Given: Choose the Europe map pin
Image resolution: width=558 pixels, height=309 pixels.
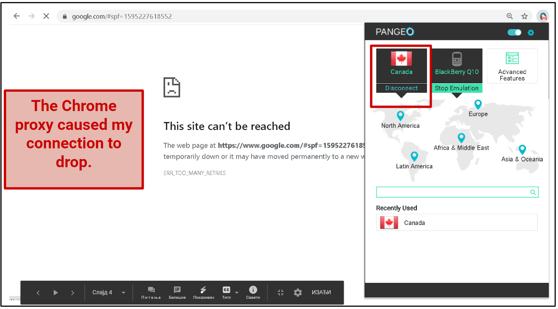Looking at the screenshot, I should 478,105.
